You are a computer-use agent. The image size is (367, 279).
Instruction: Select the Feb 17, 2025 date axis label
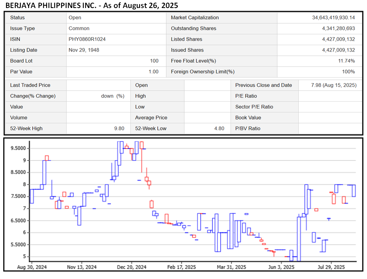point(181,267)
